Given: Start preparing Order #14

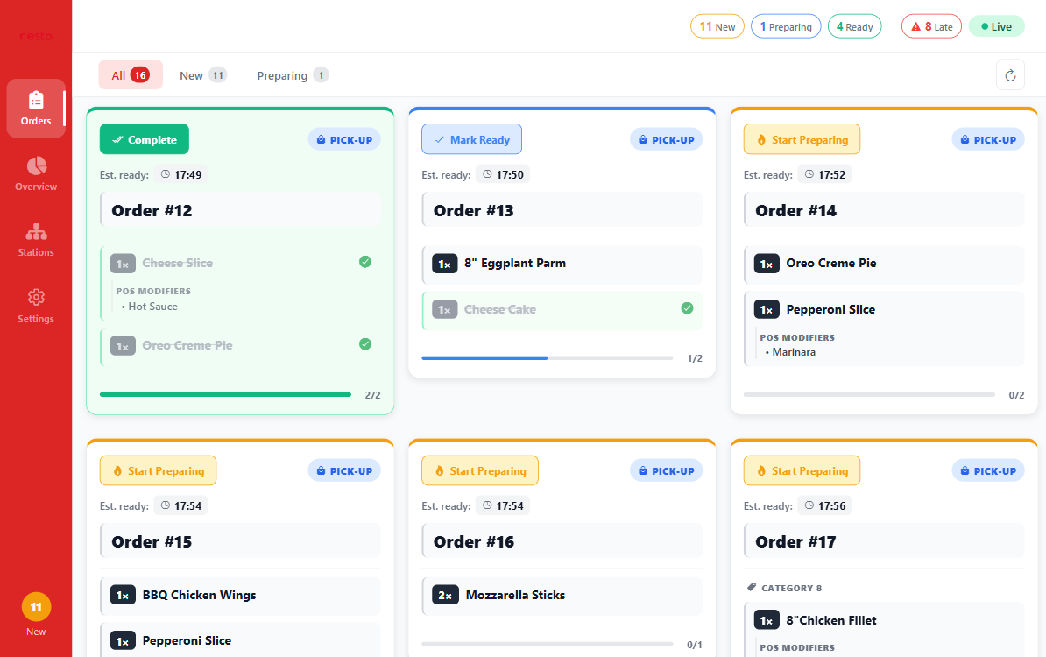Looking at the screenshot, I should 802,139.
